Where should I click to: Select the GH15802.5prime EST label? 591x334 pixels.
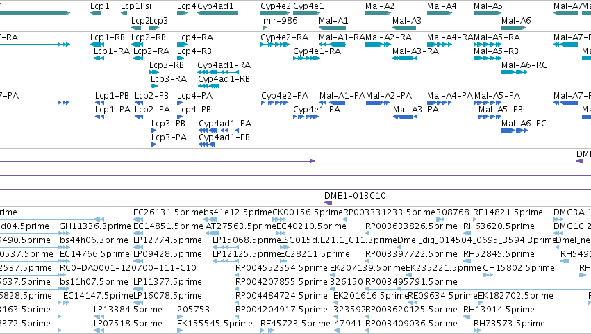click(x=519, y=268)
